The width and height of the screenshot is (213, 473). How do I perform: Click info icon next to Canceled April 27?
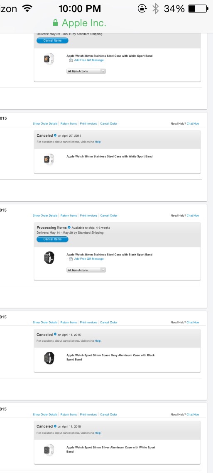55,135
